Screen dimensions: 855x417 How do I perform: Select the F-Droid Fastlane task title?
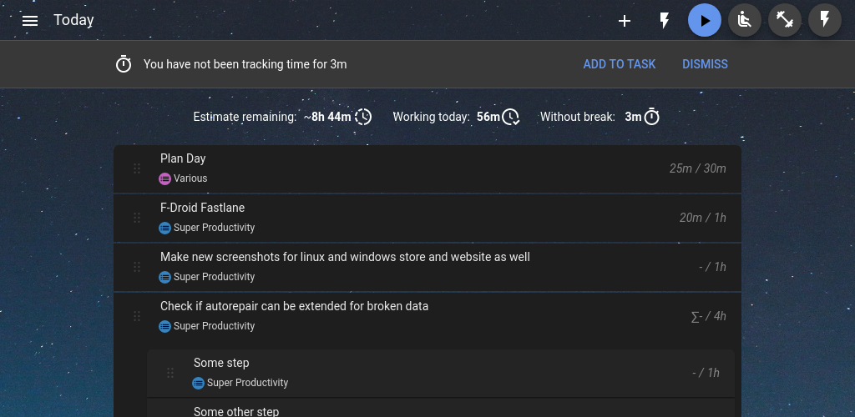coord(202,208)
